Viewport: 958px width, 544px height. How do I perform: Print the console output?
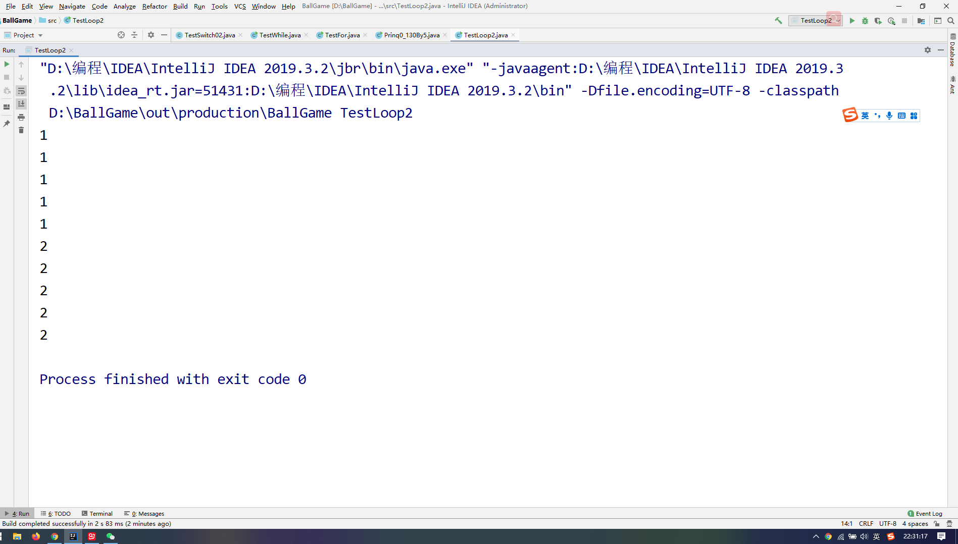click(x=21, y=117)
